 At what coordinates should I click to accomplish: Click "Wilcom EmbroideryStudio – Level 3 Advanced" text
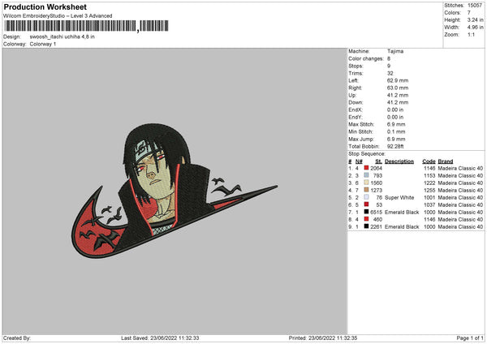(x=58, y=16)
